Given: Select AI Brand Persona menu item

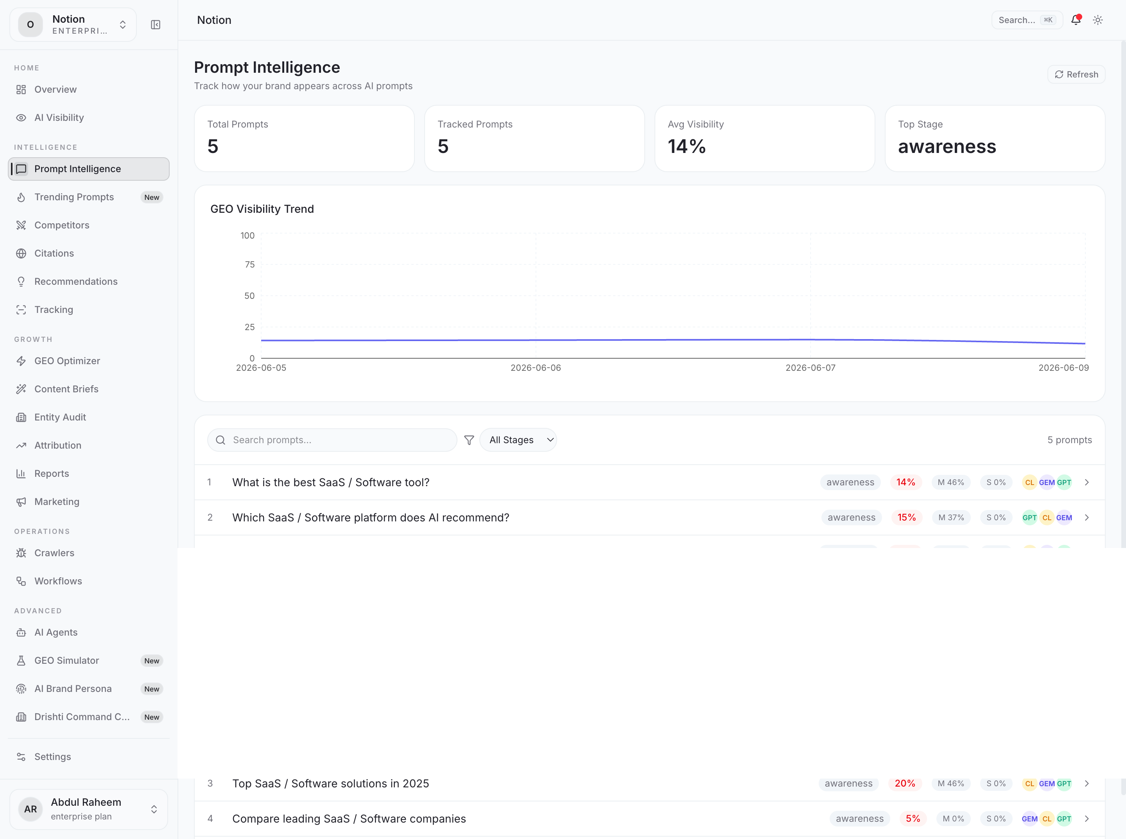Looking at the screenshot, I should click(x=89, y=689).
